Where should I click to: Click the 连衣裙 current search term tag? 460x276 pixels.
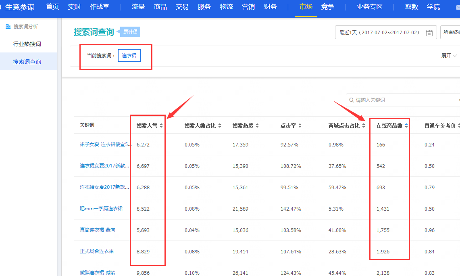tap(129, 56)
